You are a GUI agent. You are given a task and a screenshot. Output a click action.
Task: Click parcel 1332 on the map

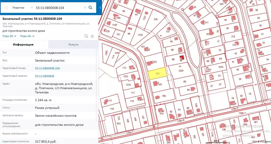click(140, 35)
